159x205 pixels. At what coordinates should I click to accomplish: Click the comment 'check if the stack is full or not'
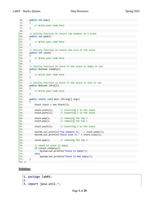click(80, 83)
